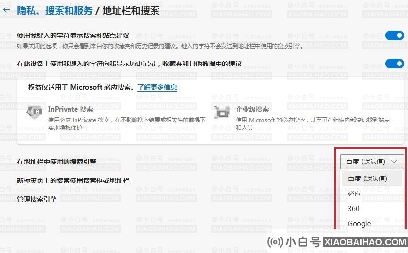Click 地址栏和搜索 page title
This screenshot has height=253, width=408.
coord(131,10)
